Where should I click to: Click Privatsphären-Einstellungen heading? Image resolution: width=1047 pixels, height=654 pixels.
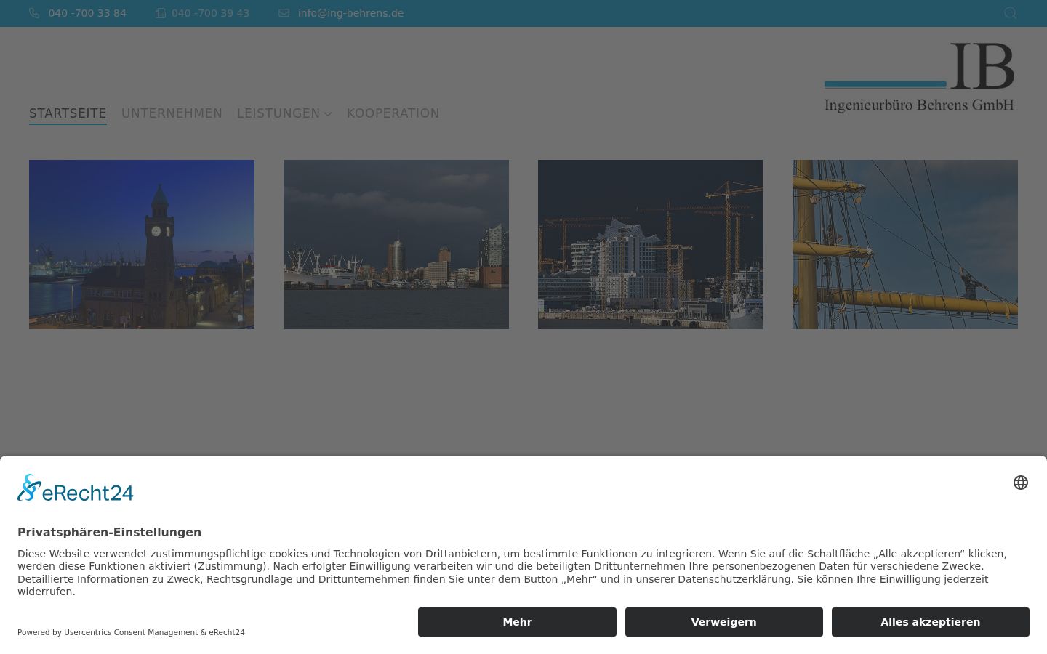tap(109, 532)
